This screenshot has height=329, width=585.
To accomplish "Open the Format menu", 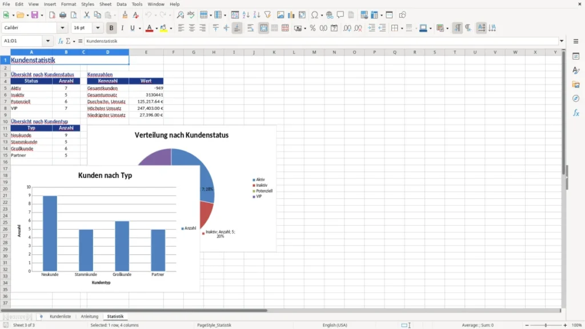I will click(x=69, y=4).
